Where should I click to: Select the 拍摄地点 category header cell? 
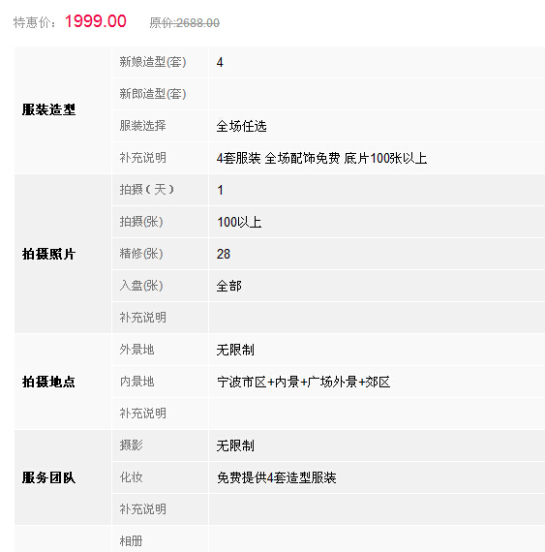click(63, 382)
